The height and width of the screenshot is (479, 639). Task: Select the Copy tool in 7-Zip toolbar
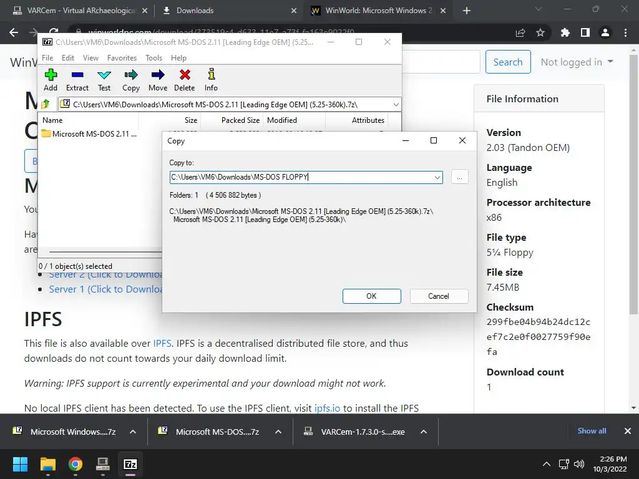pyautogui.click(x=131, y=80)
